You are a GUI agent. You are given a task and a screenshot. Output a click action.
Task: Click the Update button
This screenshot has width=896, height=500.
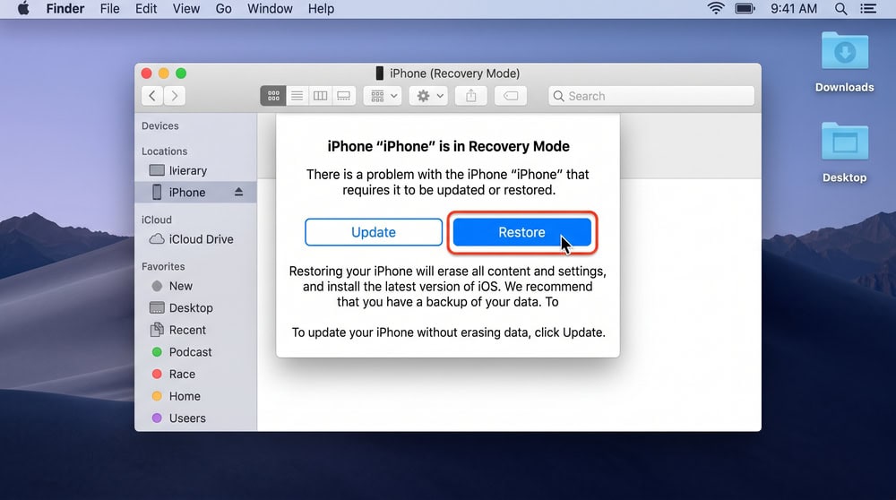tap(373, 232)
